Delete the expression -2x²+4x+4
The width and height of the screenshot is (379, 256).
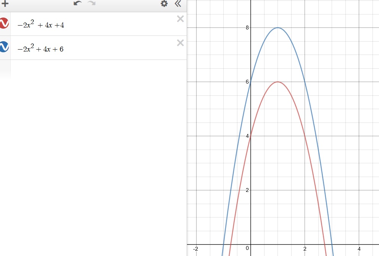(x=181, y=19)
